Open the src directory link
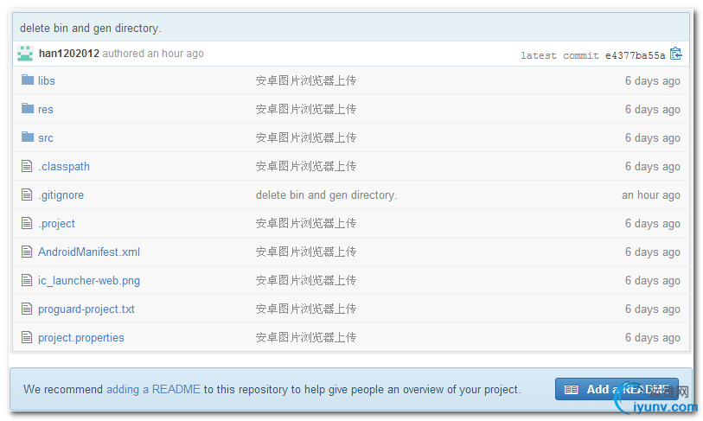 pos(46,137)
